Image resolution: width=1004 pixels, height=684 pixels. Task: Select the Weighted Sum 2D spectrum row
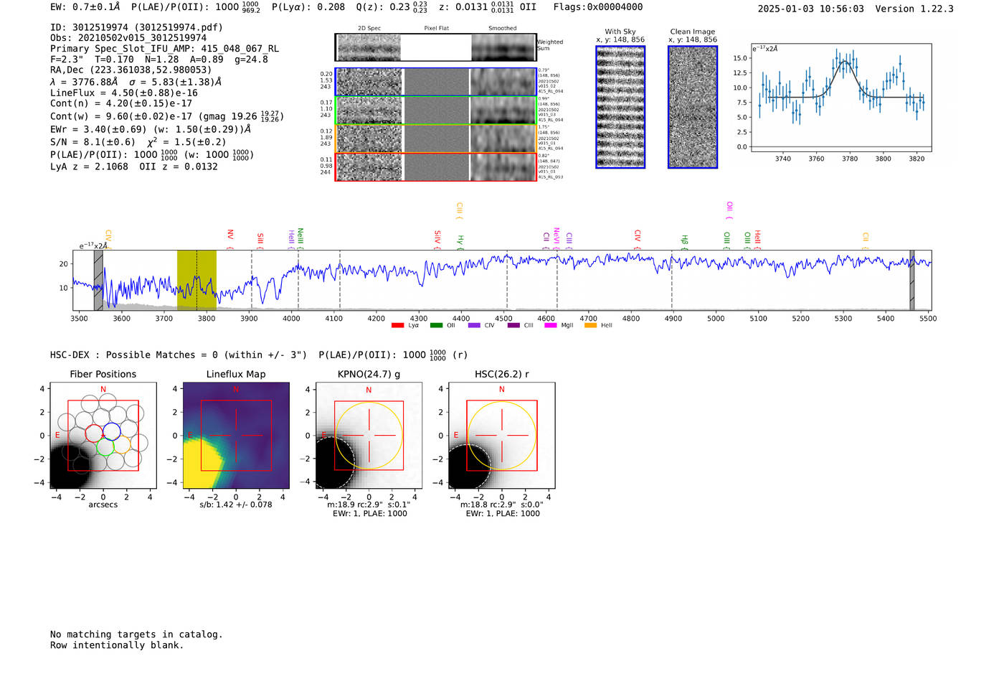pyautogui.click(x=436, y=47)
